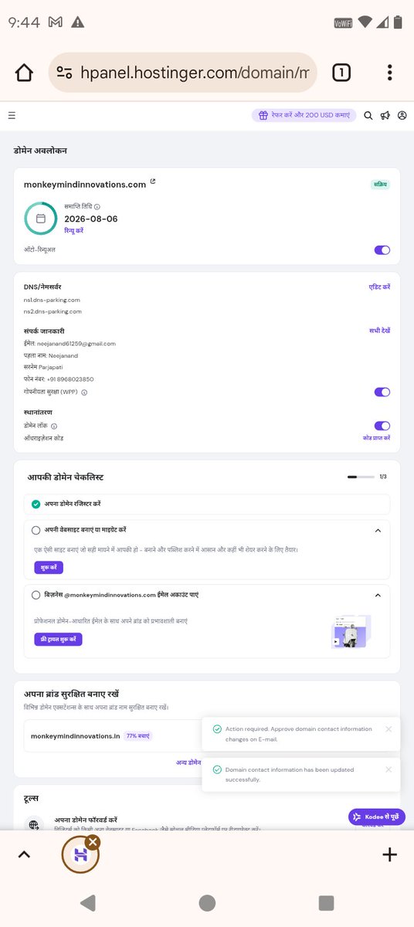Open the hamburger menu in hPanel header
This screenshot has height=927, width=414.
click(12, 115)
